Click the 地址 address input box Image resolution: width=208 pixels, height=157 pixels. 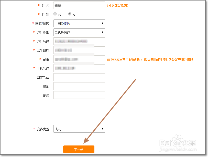pos(79,86)
